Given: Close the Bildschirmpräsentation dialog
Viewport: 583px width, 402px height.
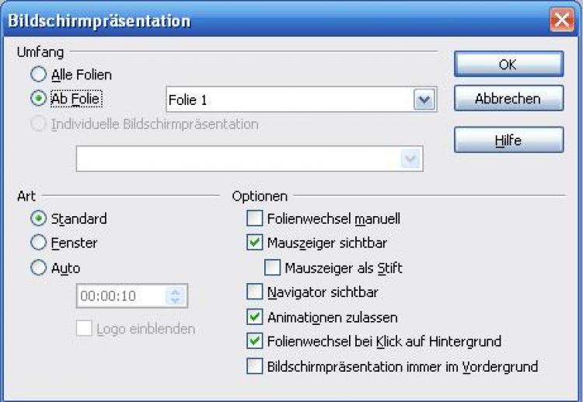Looking at the screenshot, I should pos(561,19).
